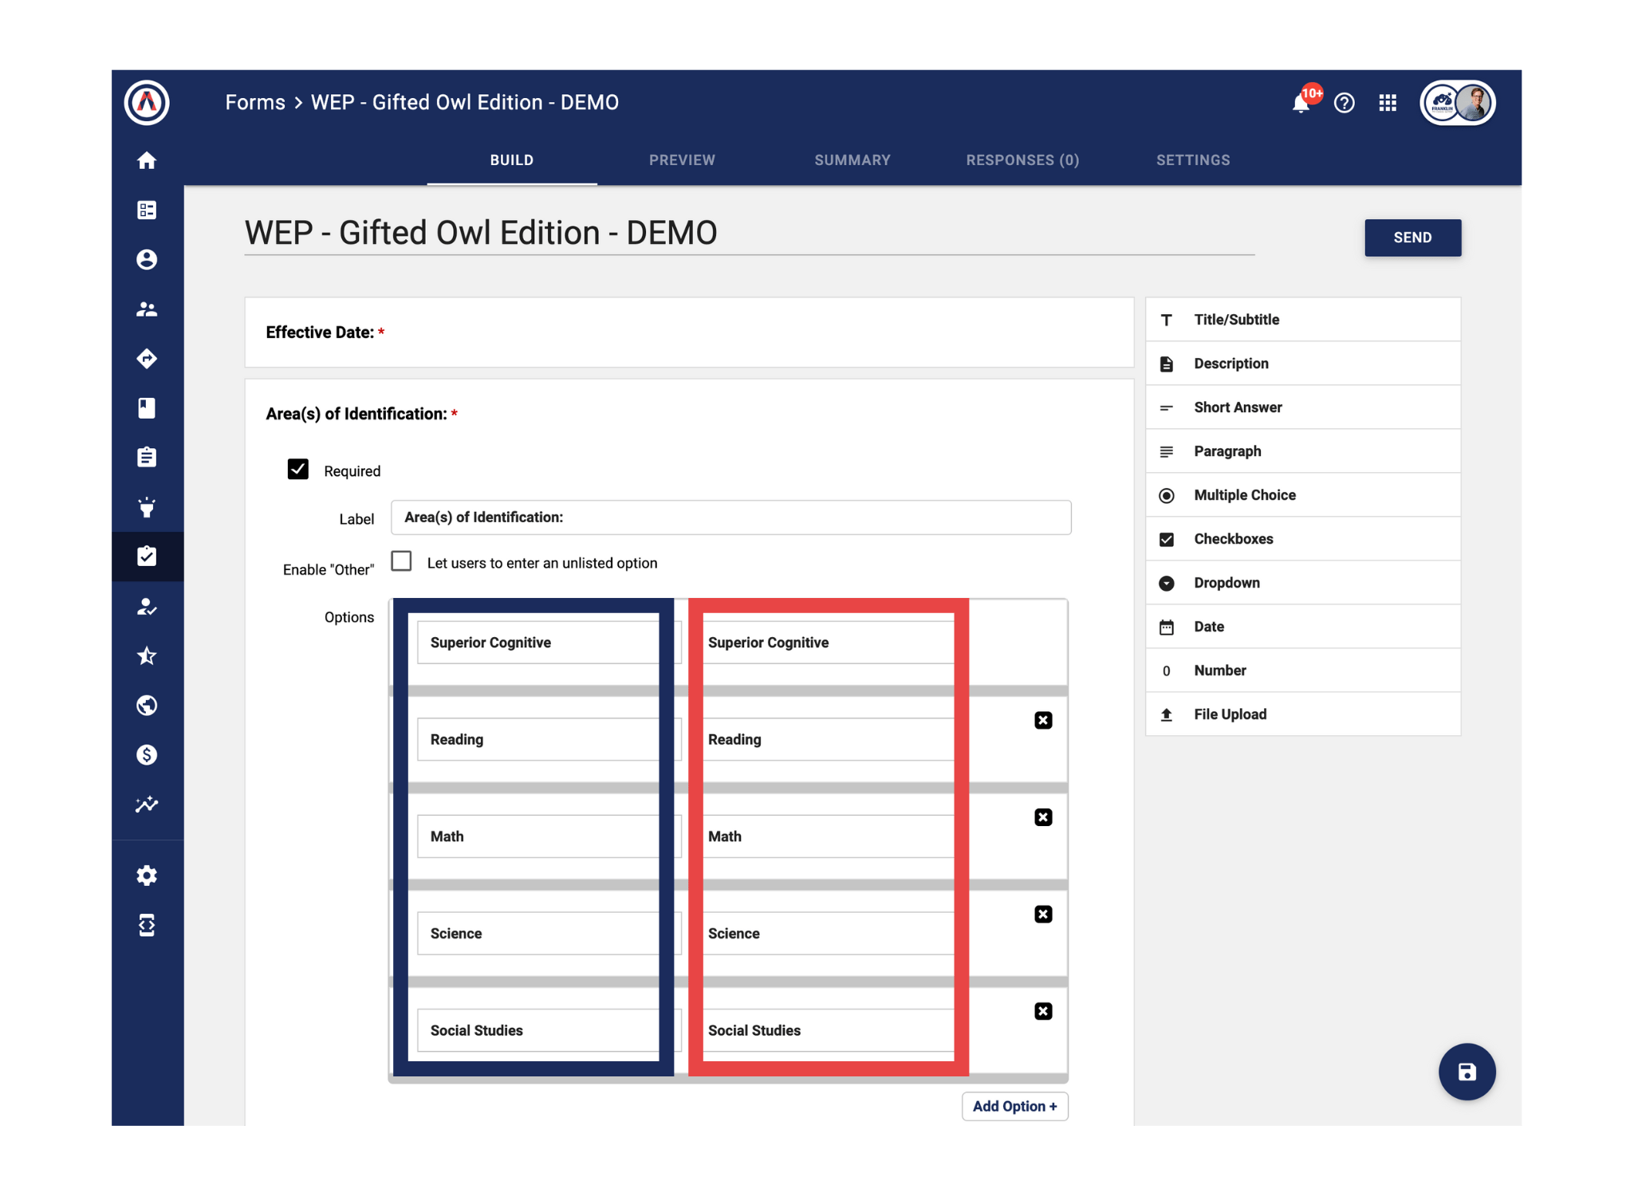Viewport: 1634px width, 1196px height.
Task: Select the globe icon in the sidebar
Action: [148, 705]
